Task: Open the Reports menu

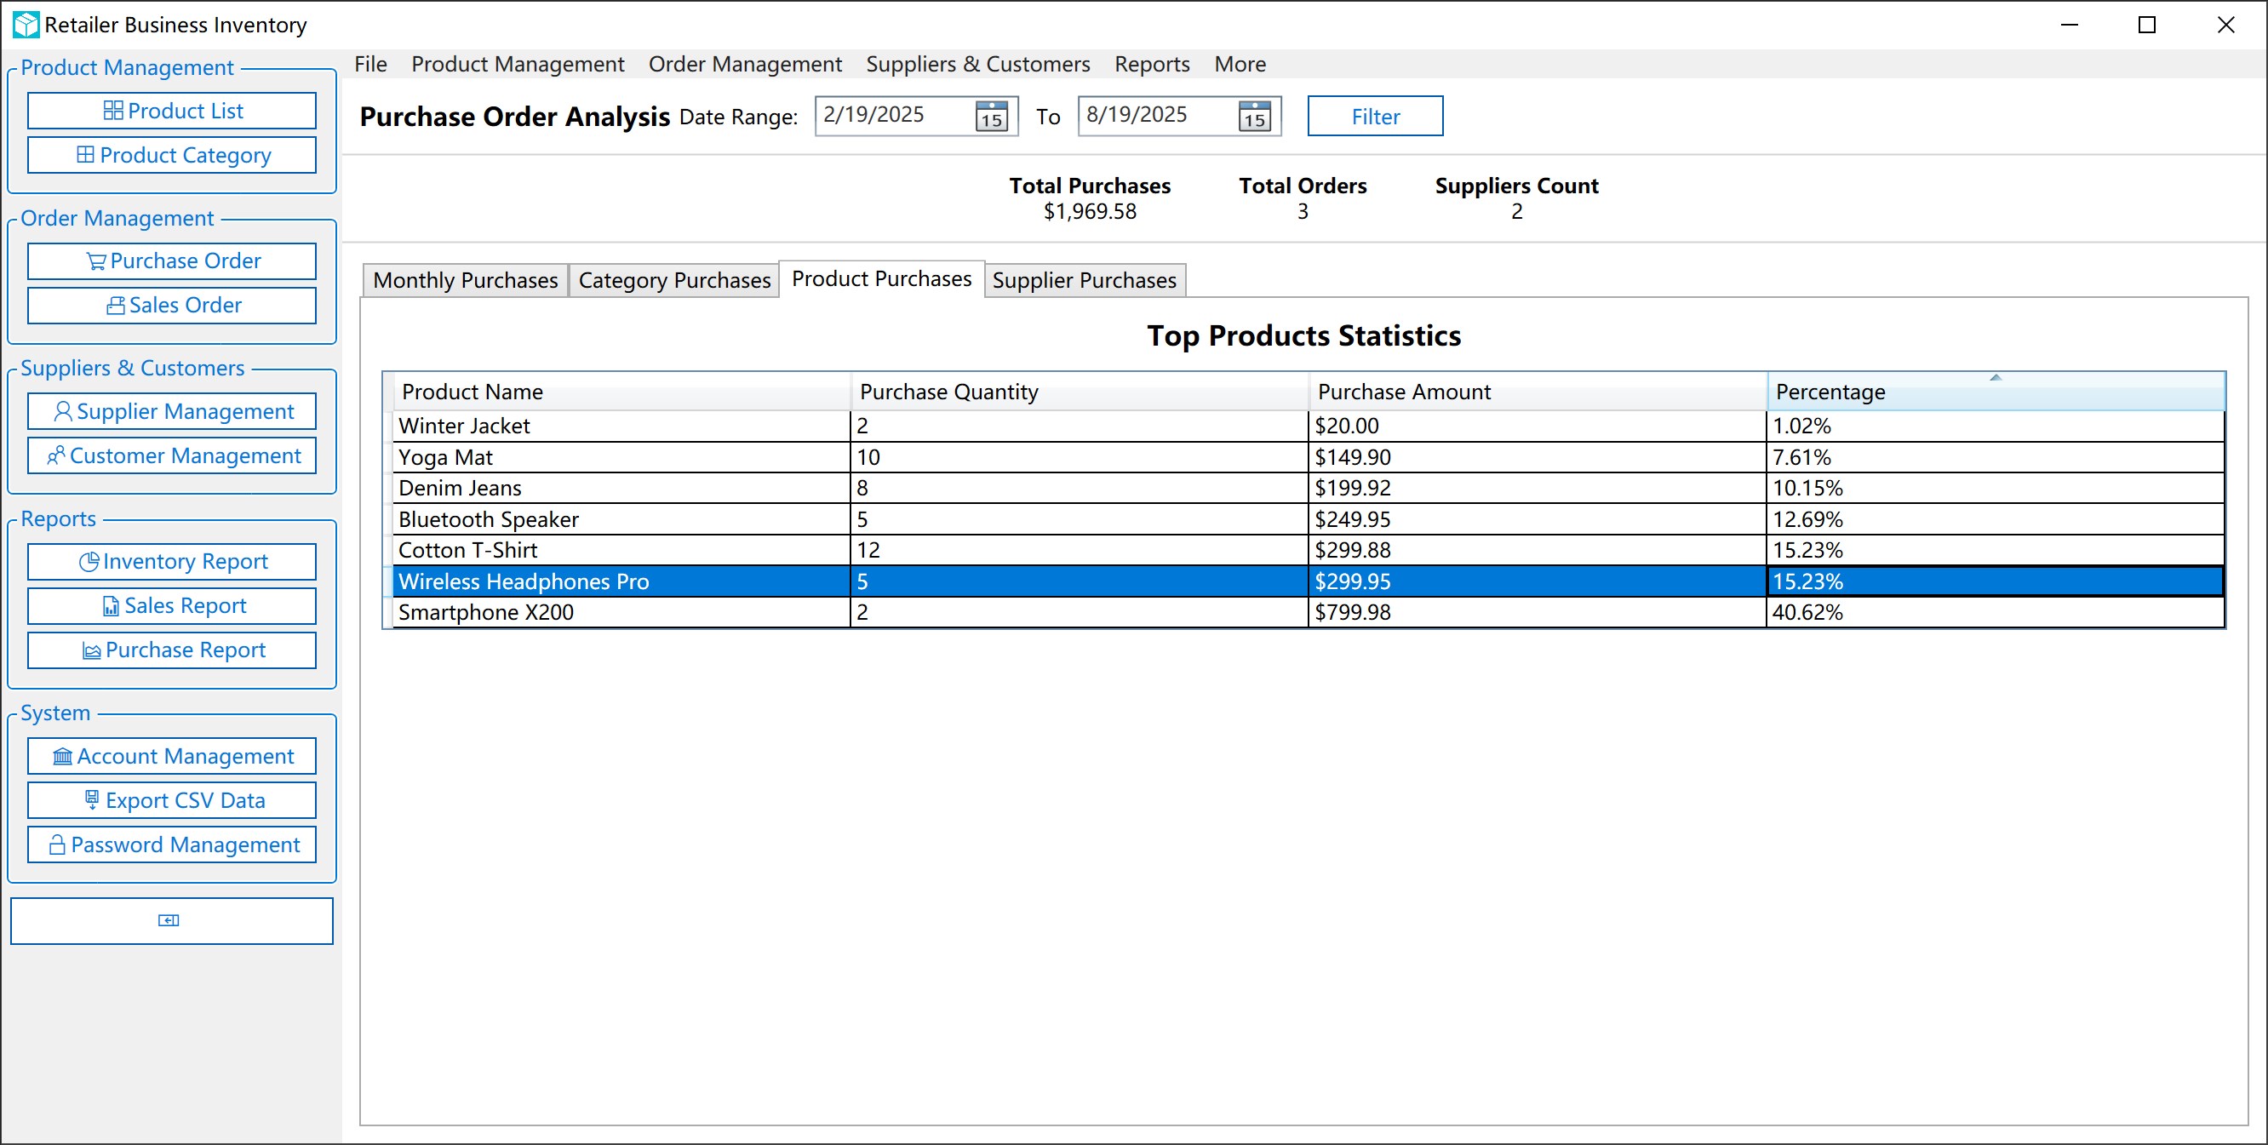Action: click(1152, 63)
